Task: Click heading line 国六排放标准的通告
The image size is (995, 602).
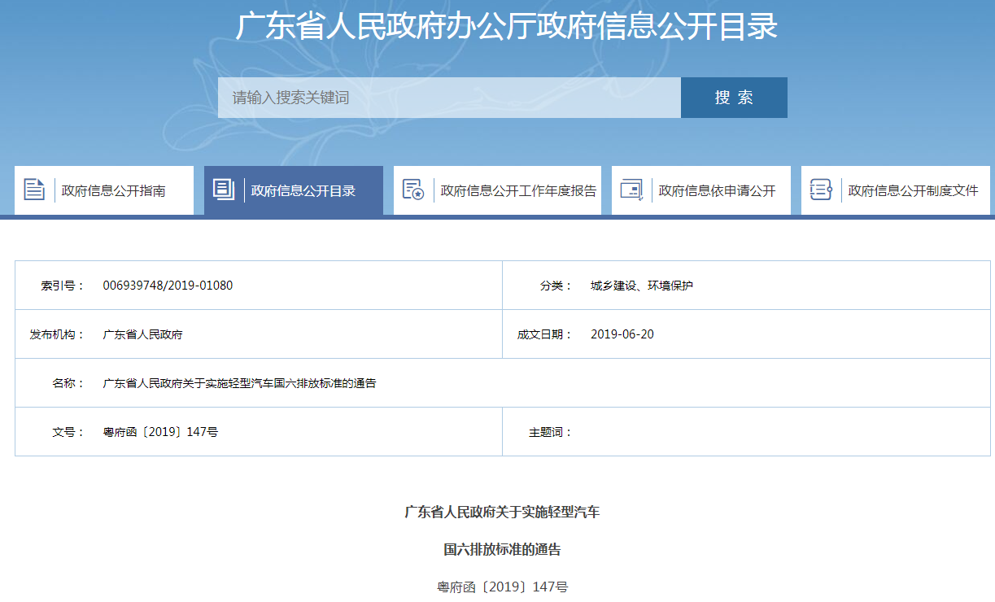Action: coord(502,550)
